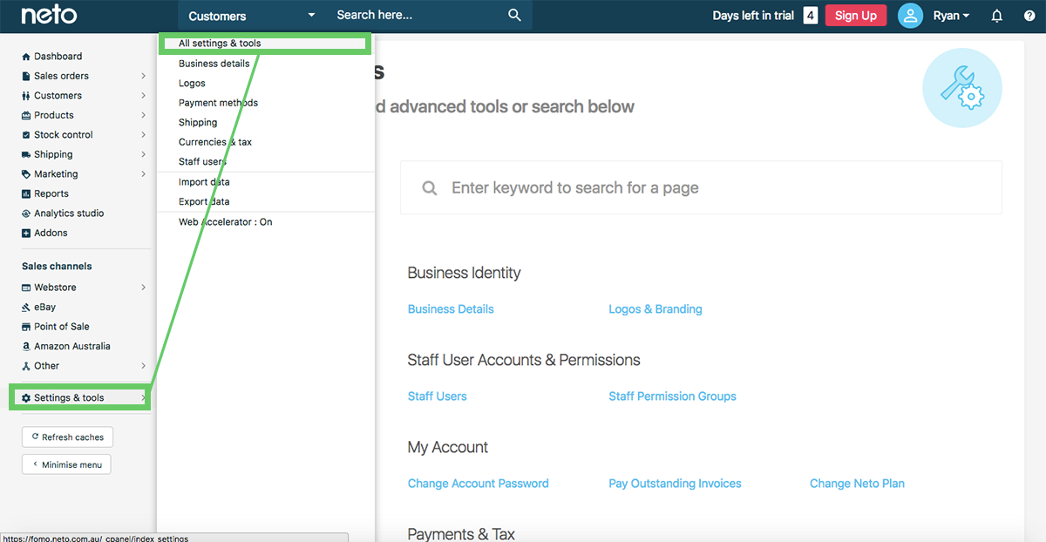This screenshot has width=1046, height=542.
Task: Click the Addons plus icon
Action: coord(26,233)
